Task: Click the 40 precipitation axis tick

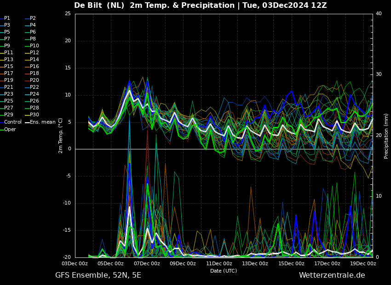Action: coord(379,14)
